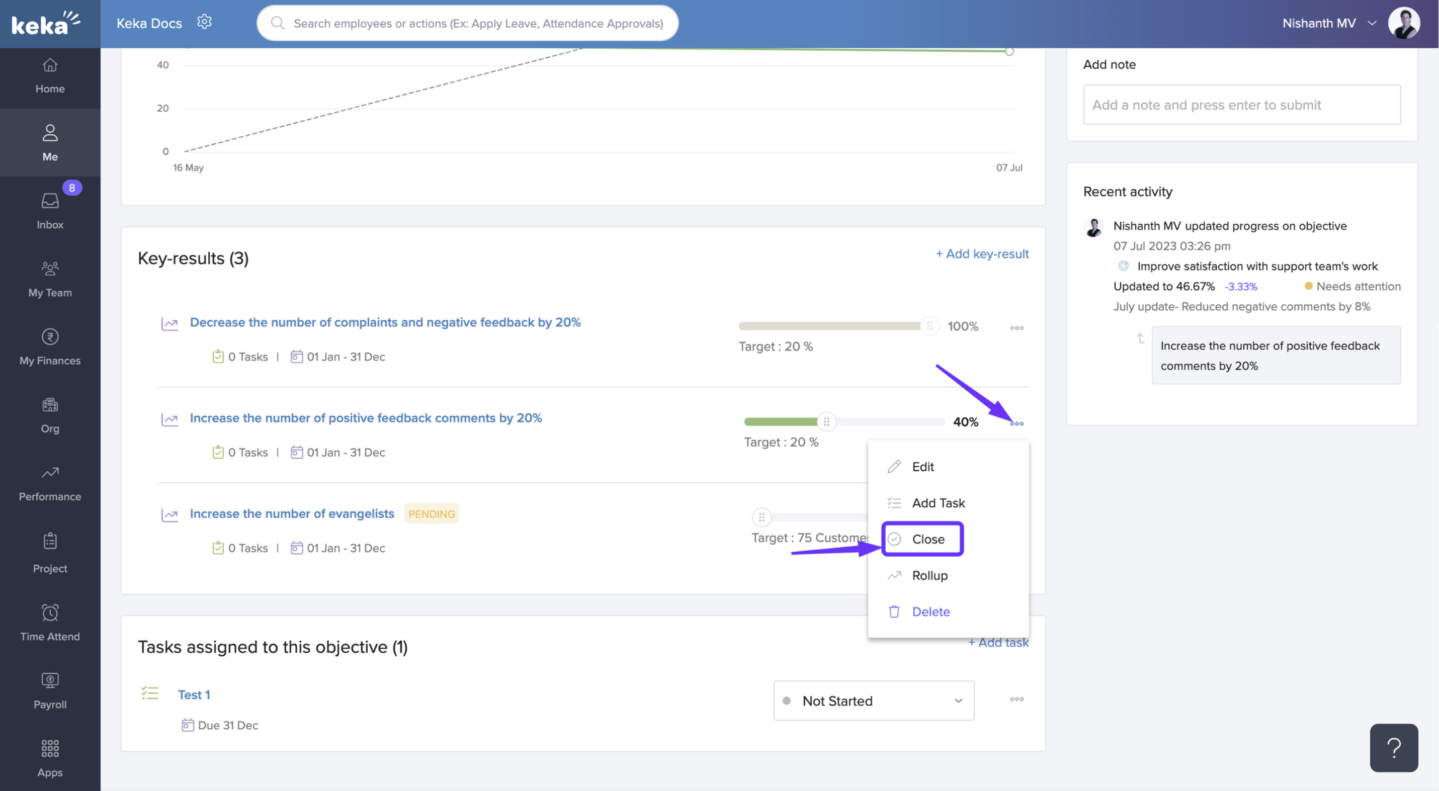Choose Delete in the key-result menu
This screenshot has width=1439, height=791.
click(930, 611)
